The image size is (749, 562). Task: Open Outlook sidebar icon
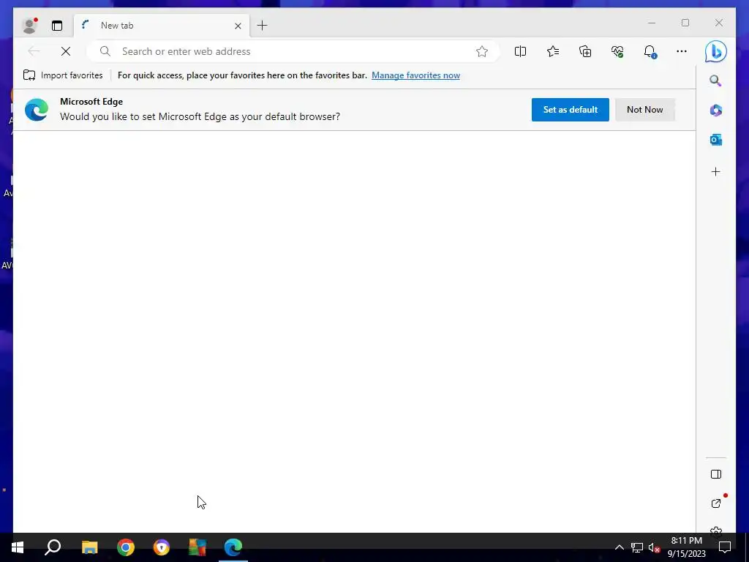(x=715, y=140)
